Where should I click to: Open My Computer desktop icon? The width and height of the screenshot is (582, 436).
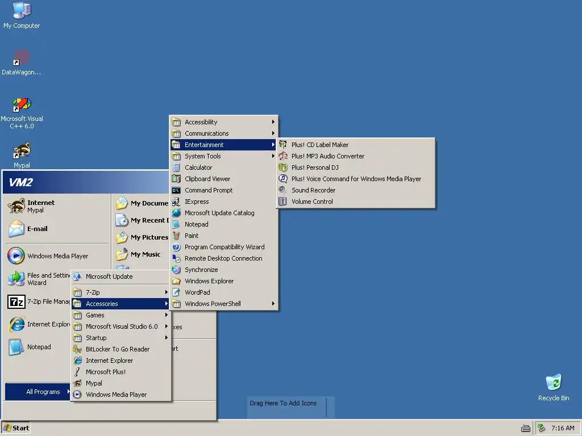click(x=22, y=10)
